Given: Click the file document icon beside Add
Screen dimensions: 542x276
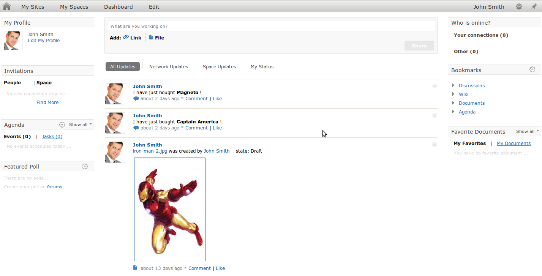Looking at the screenshot, I should 151,37.
